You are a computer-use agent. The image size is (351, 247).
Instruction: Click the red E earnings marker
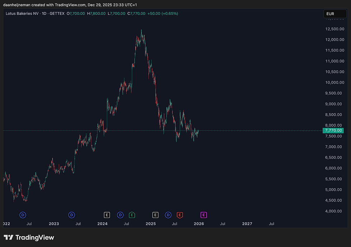point(179,215)
